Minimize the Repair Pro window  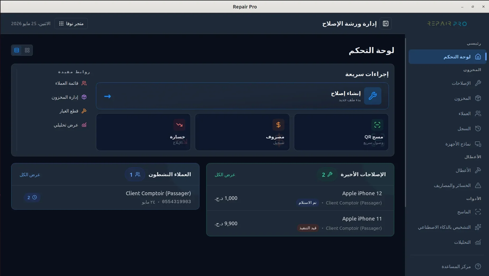pyautogui.click(x=462, y=7)
